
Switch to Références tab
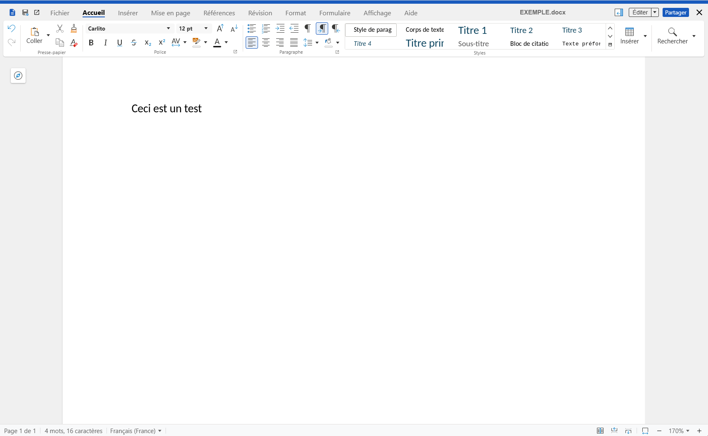pos(219,13)
